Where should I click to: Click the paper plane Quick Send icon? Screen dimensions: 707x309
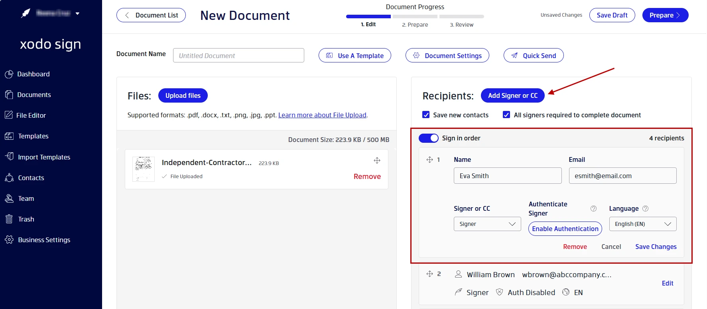pyautogui.click(x=514, y=55)
